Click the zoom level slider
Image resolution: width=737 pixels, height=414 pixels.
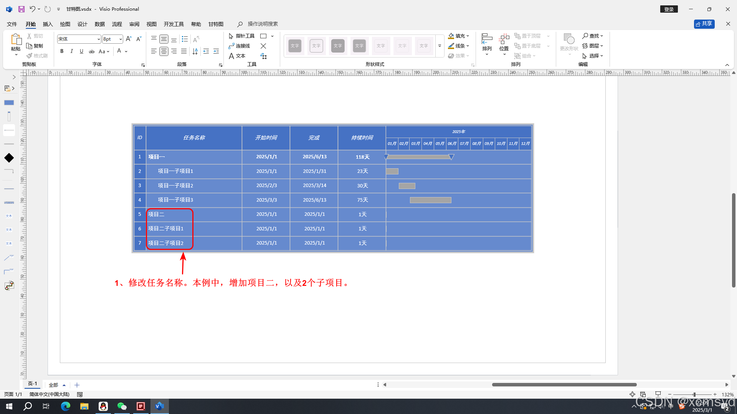[x=694, y=394]
